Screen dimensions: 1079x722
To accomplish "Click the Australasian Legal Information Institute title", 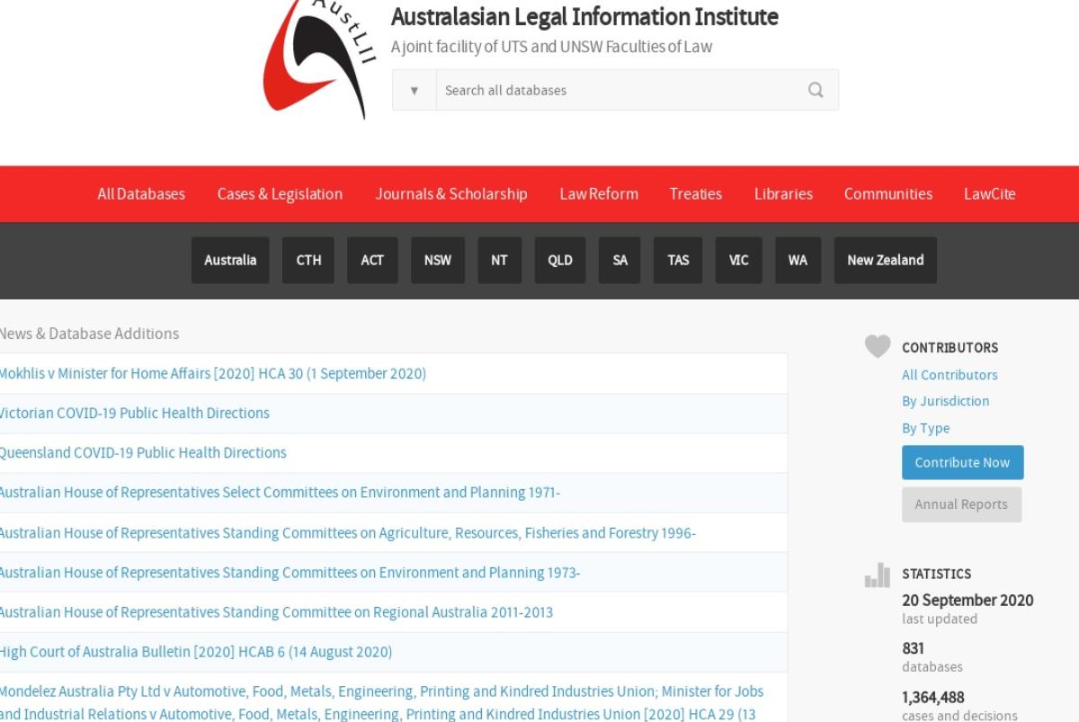I will point(584,17).
